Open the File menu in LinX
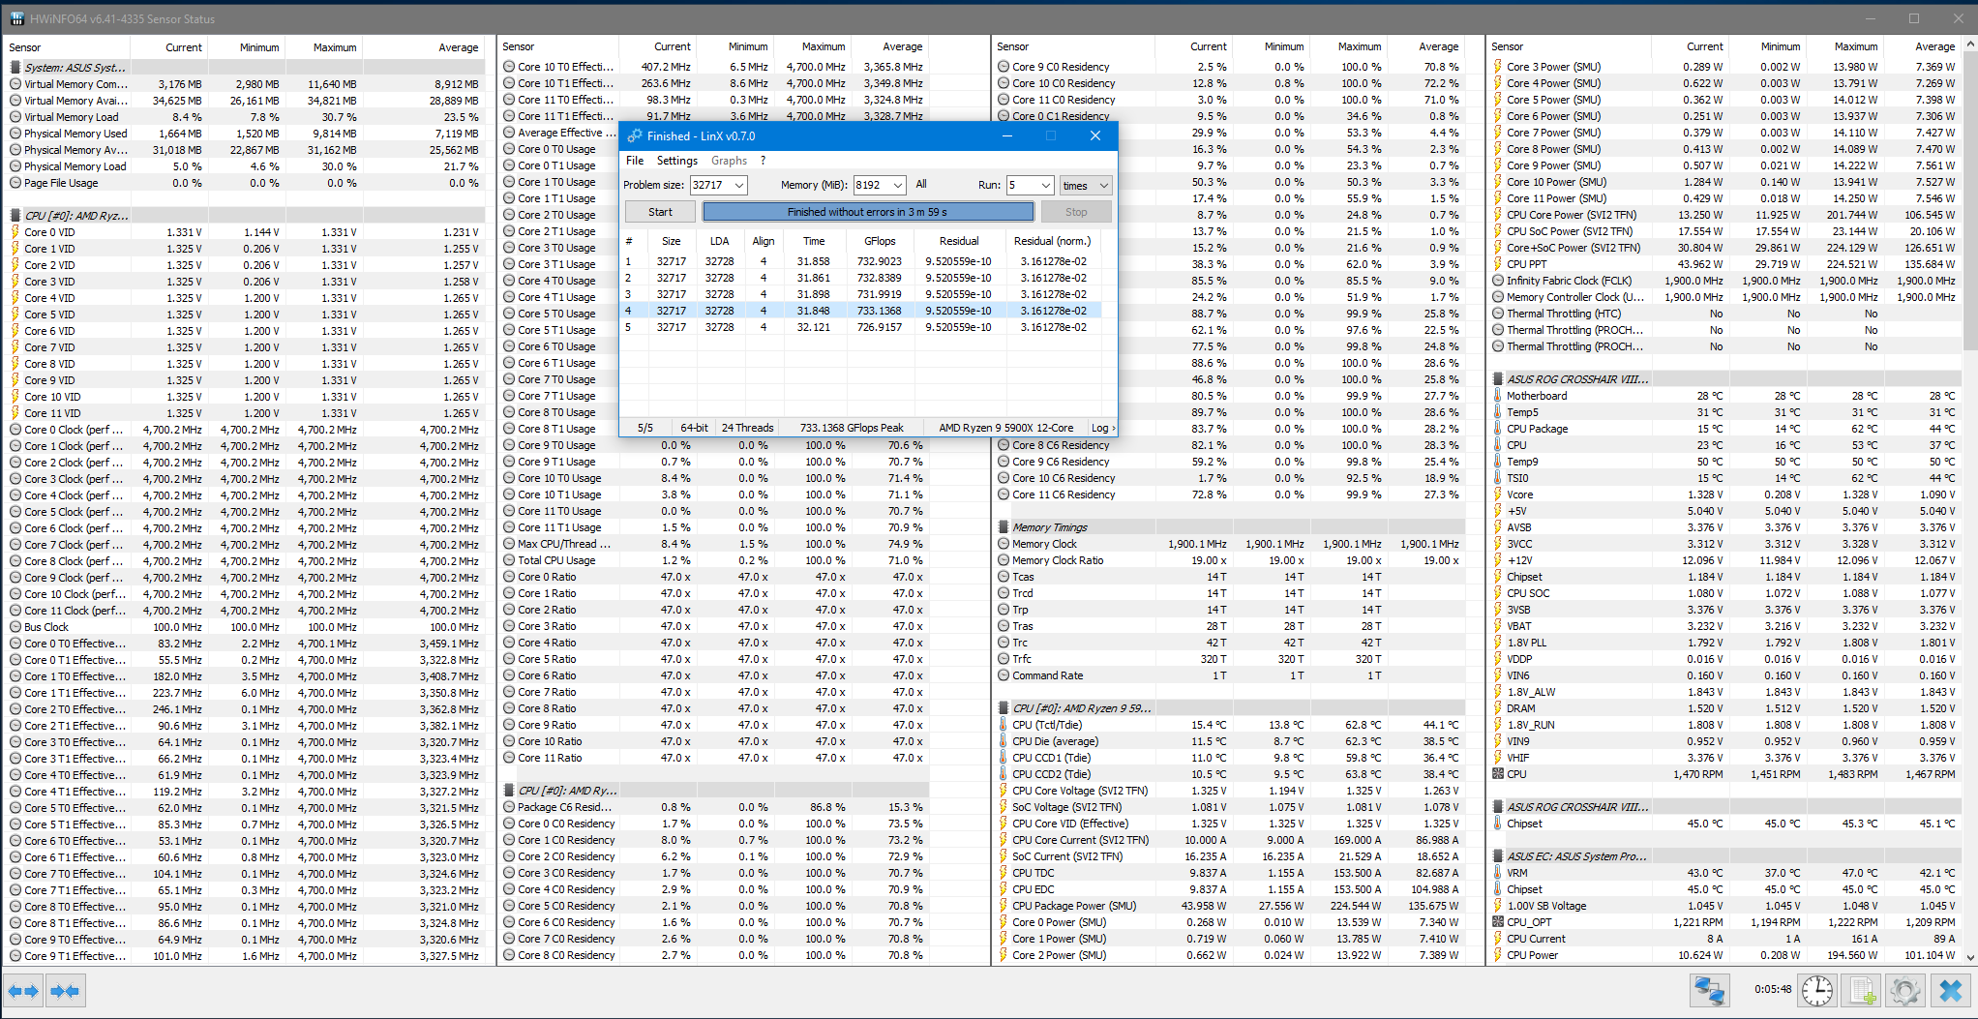The image size is (1978, 1019). pos(635,161)
